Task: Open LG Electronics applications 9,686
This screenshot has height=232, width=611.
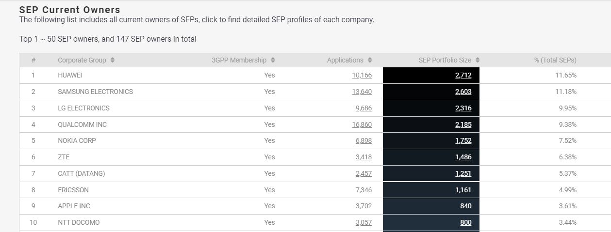Action: tap(364, 108)
